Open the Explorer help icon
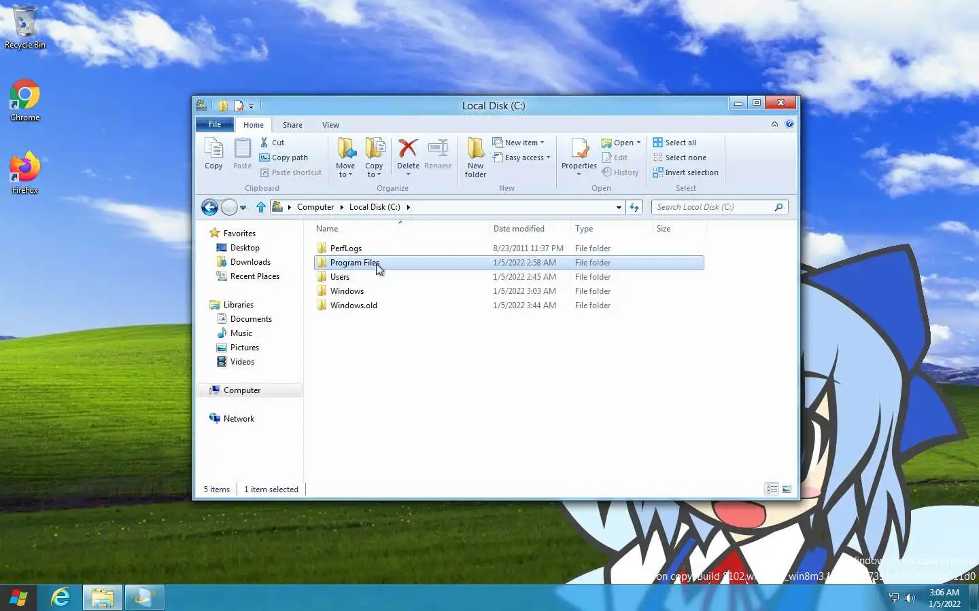 789,124
